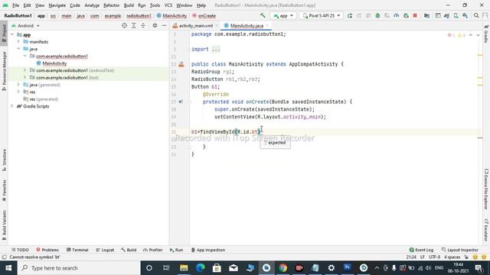The width and height of the screenshot is (490, 275).
Task: Open the Logcat tool window
Action: tap(105, 250)
